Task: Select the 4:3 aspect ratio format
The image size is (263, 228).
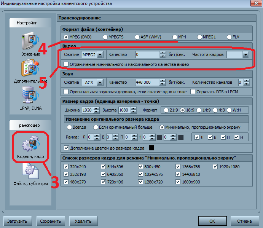Action: point(216,110)
